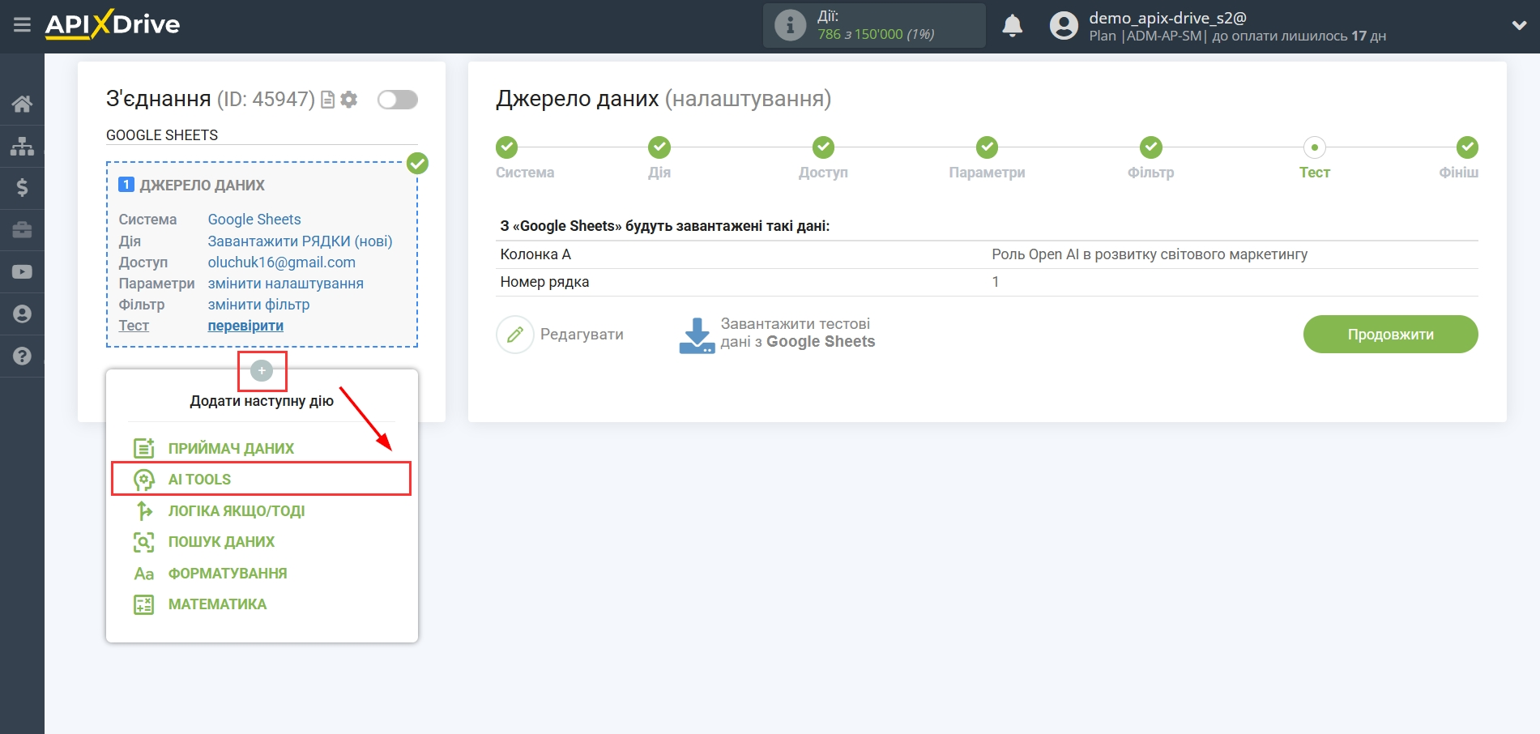Screen dimensions: 1540x734
Task: Click the logic branch icon
Action: (x=144, y=510)
